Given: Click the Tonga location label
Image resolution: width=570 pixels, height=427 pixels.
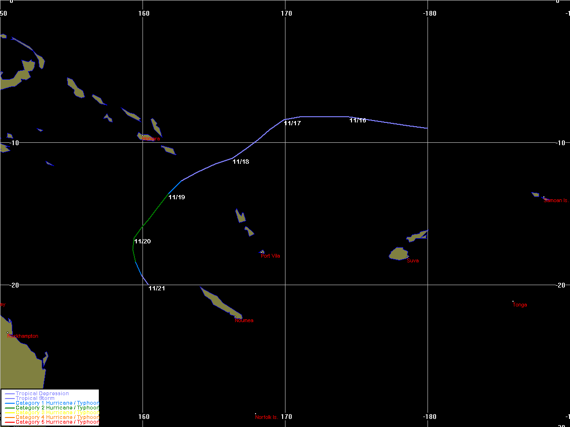Looking at the screenshot, I should [520, 305].
